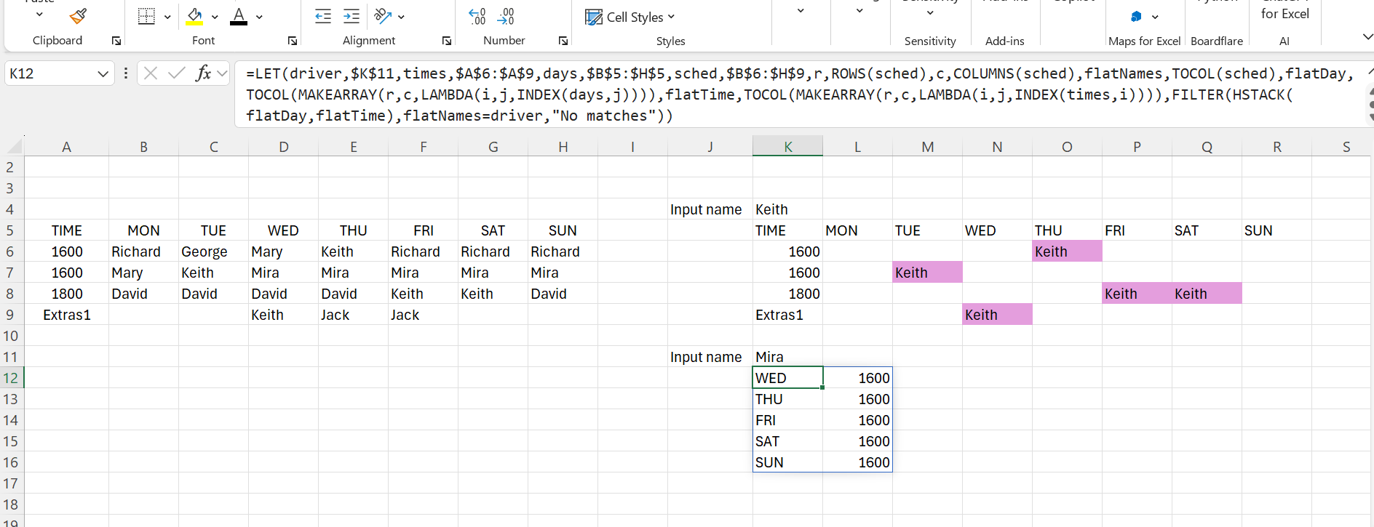
Task: Select cell K4 containing Keith
Action: tap(787, 209)
